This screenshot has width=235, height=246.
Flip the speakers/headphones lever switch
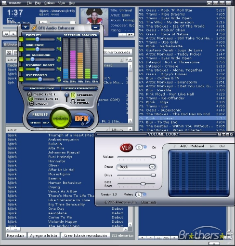[66, 97]
